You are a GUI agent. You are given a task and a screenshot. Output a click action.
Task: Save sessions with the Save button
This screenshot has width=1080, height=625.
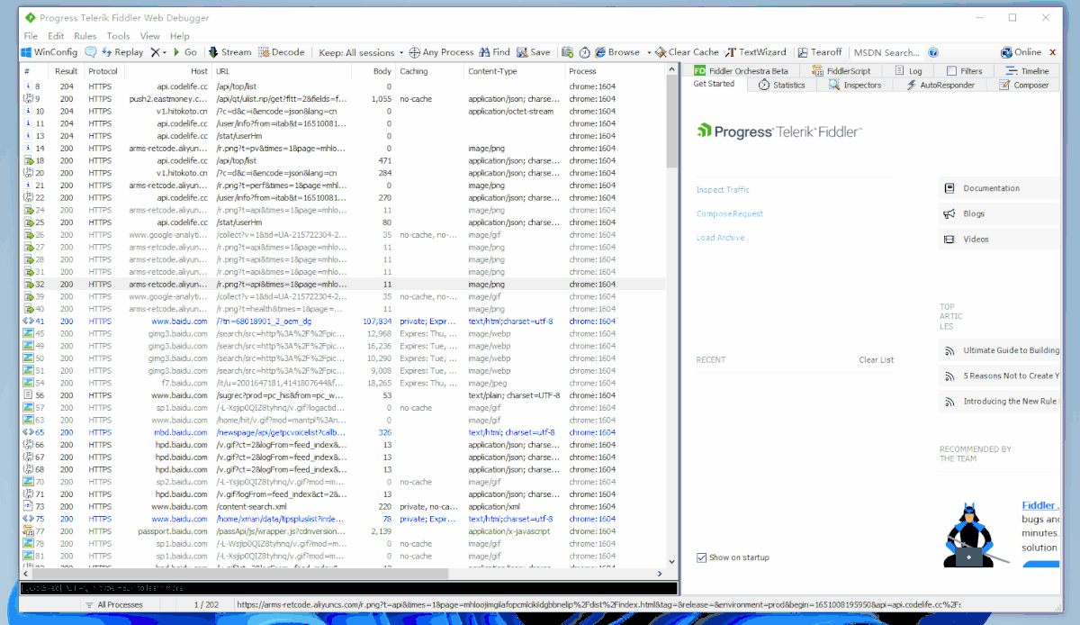[x=533, y=52]
